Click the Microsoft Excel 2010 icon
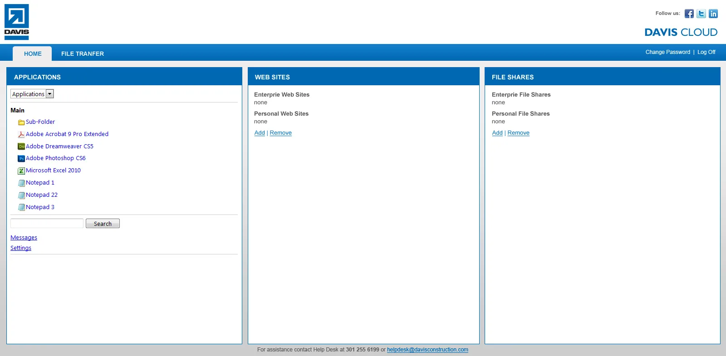726x356 pixels. click(21, 171)
